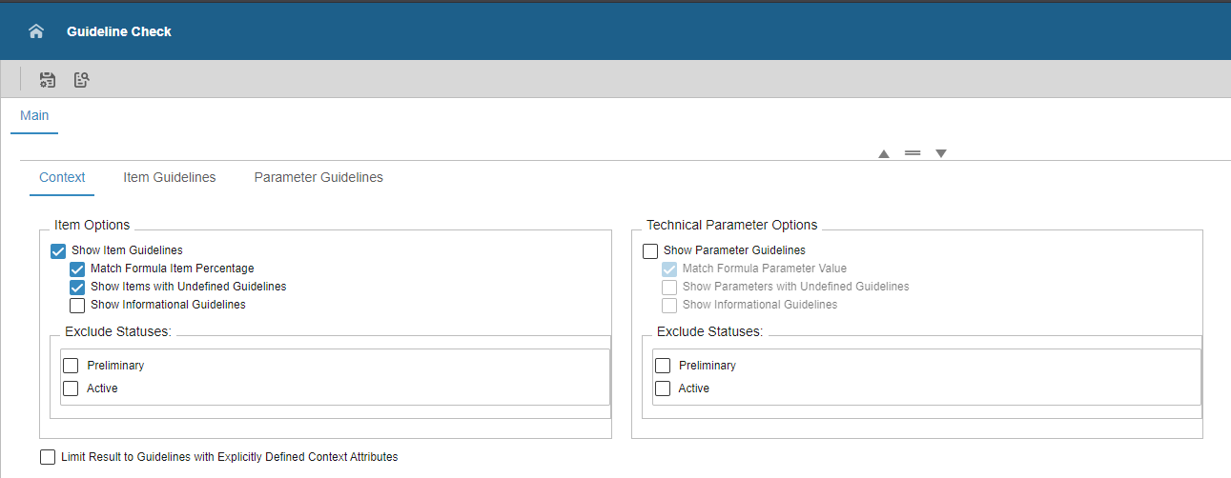
Task: Switch to the Context tab
Action: pos(62,177)
